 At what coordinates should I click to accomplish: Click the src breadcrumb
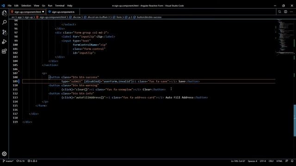pos(13,17)
